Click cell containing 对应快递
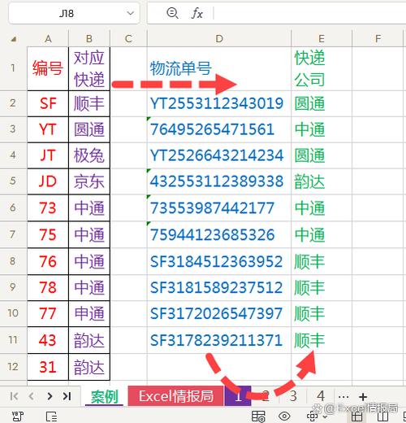 coord(89,68)
